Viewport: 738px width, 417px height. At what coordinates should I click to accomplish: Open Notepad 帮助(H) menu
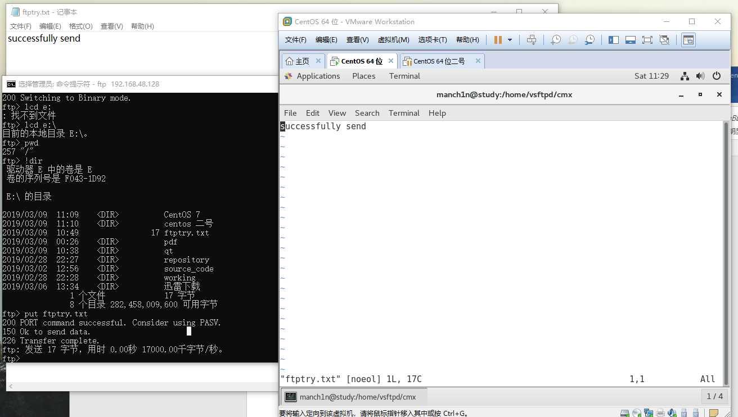pyautogui.click(x=142, y=26)
